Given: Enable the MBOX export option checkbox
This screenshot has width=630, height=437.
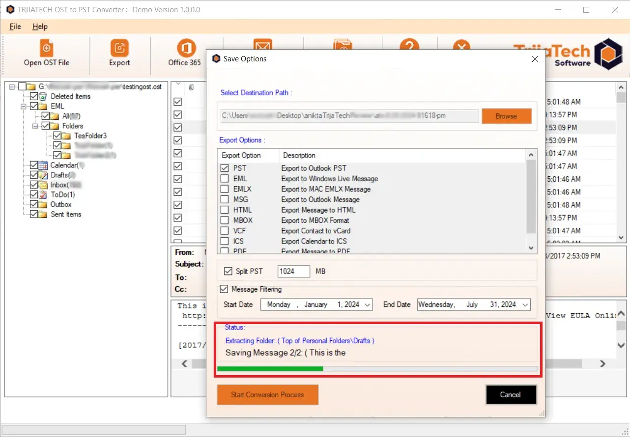Looking at the screenshot, I should (x=225, y=220).
